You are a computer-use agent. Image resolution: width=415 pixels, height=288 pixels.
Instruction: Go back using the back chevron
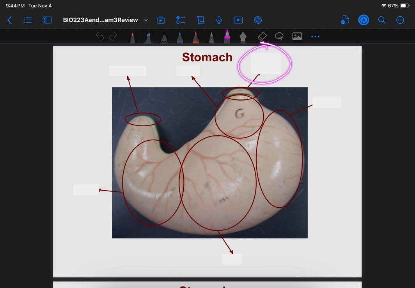[x=10, y=20]
